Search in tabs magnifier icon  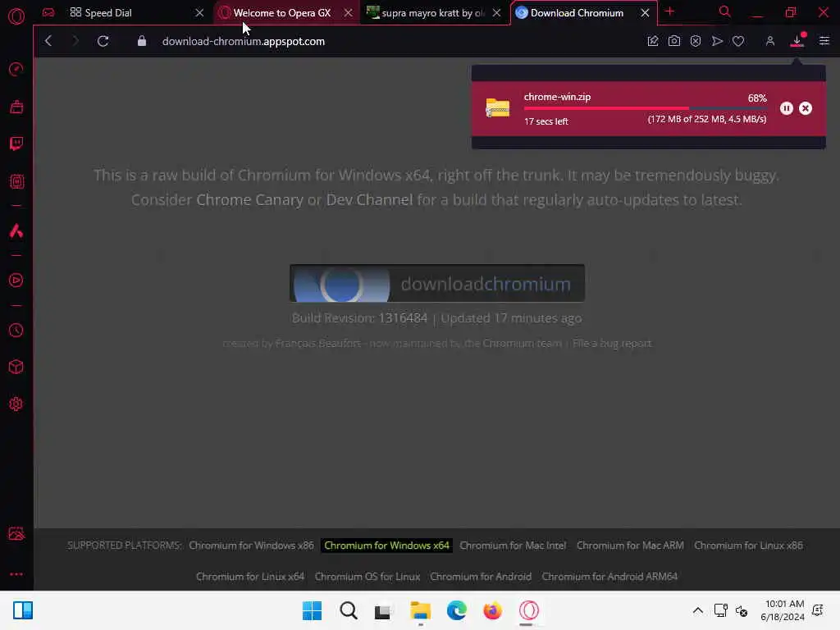pos(724,11)
